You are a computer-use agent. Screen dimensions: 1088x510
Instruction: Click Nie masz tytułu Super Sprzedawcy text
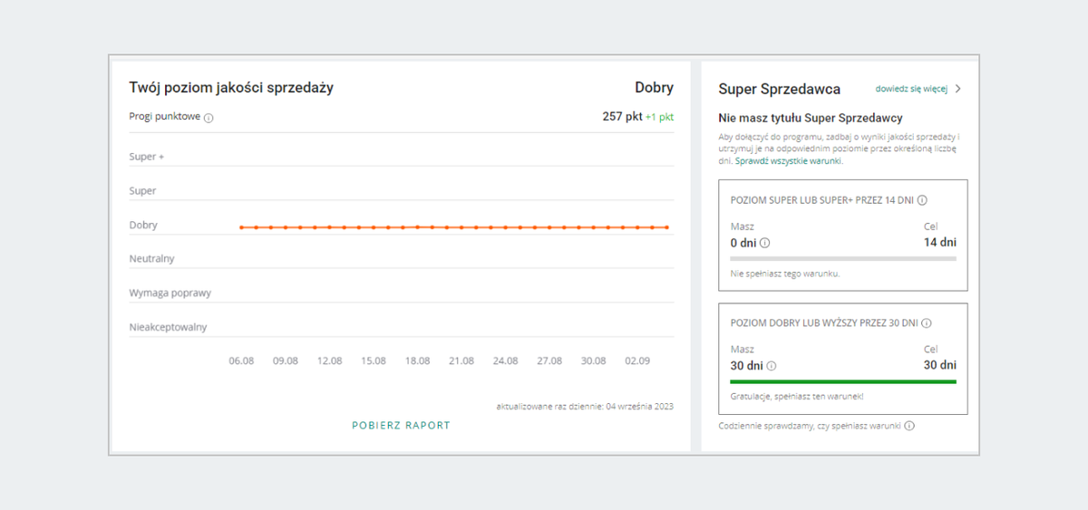pyautogui.click(x=811, y=118)
